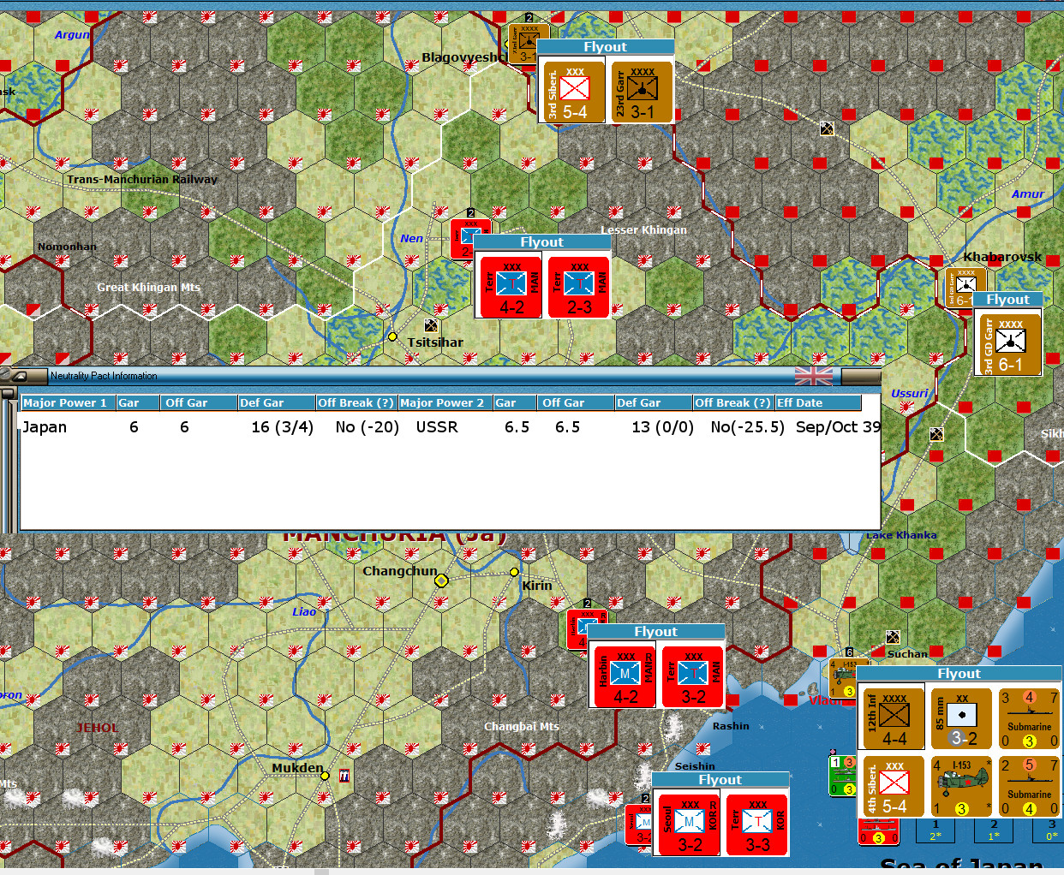This screenshot has width=1064, height=875.
Task: Select the 4th Siberi. 5-4 corps unit
Action: pyautogui.click(x=894, y=786)
